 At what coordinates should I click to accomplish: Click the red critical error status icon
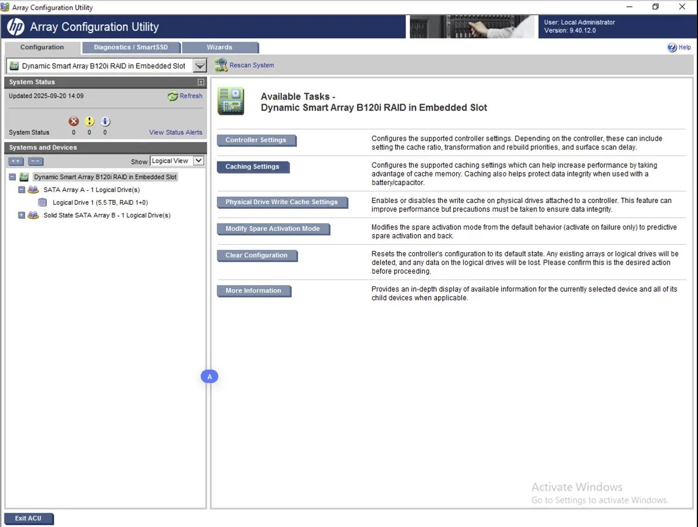click(74, 121)
